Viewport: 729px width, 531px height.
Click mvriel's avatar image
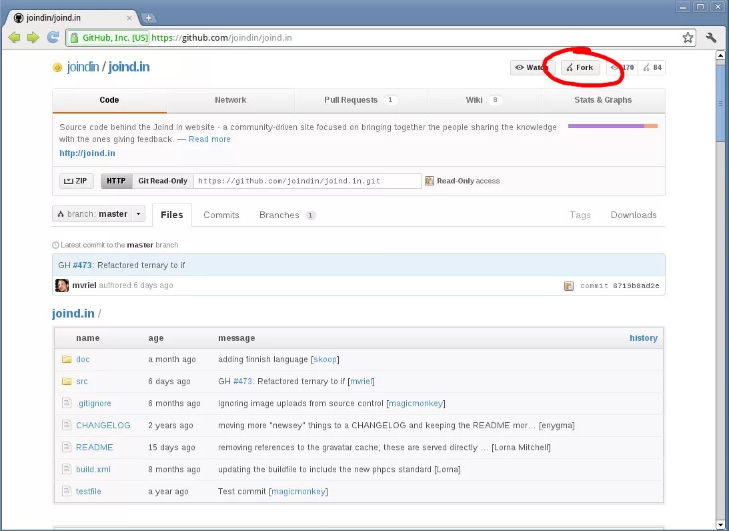coord(62,286)
